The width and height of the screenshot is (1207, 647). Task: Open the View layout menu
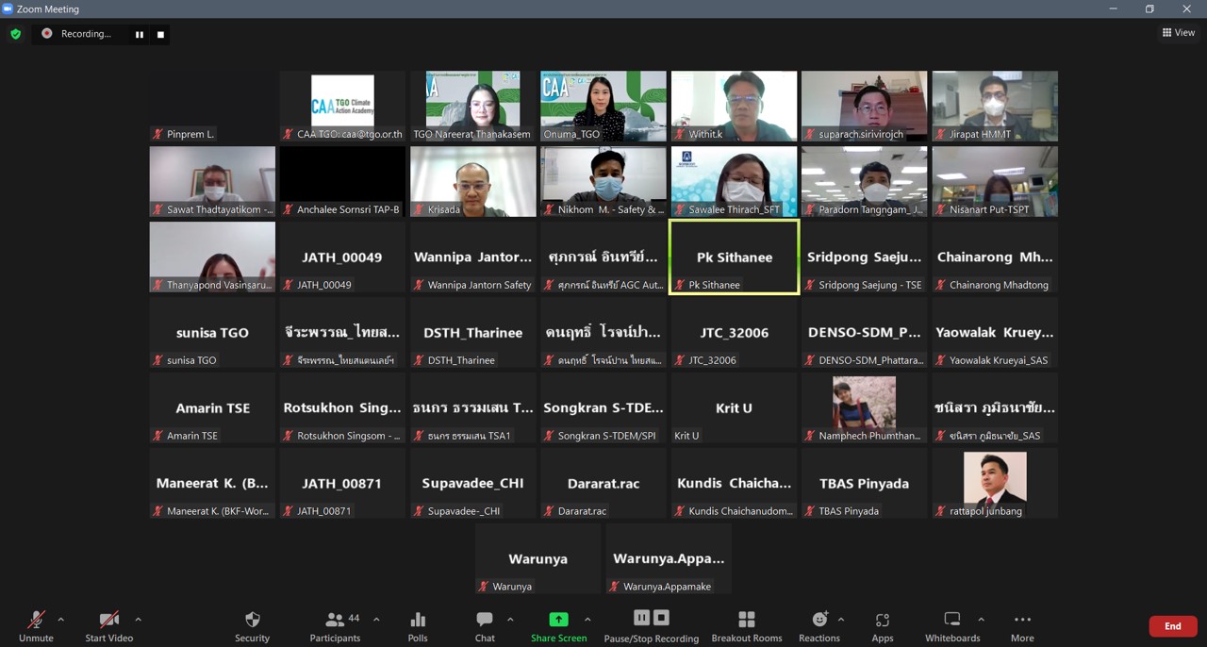pos(1178,32)
